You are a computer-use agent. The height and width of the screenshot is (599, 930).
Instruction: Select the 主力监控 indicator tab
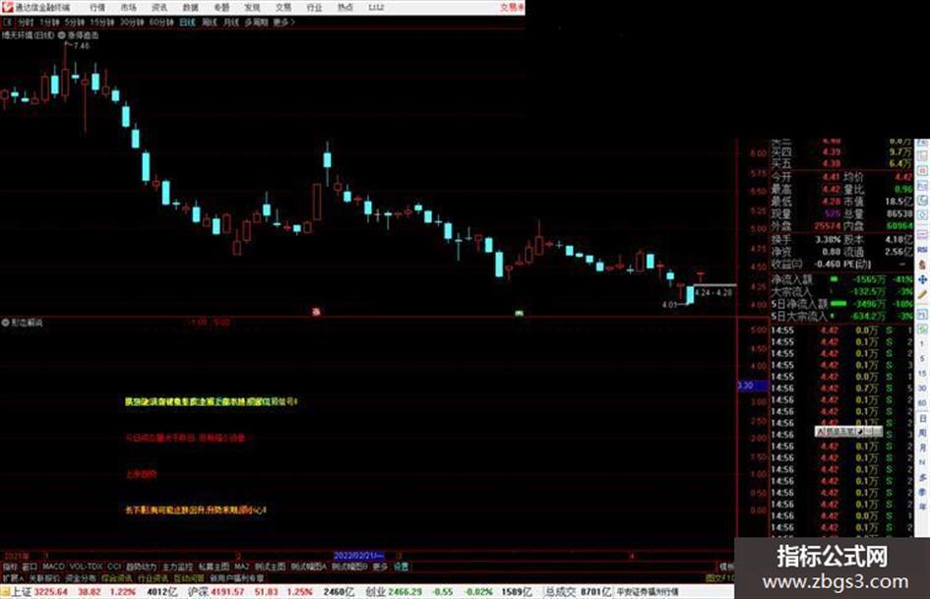tap(178, 567)
